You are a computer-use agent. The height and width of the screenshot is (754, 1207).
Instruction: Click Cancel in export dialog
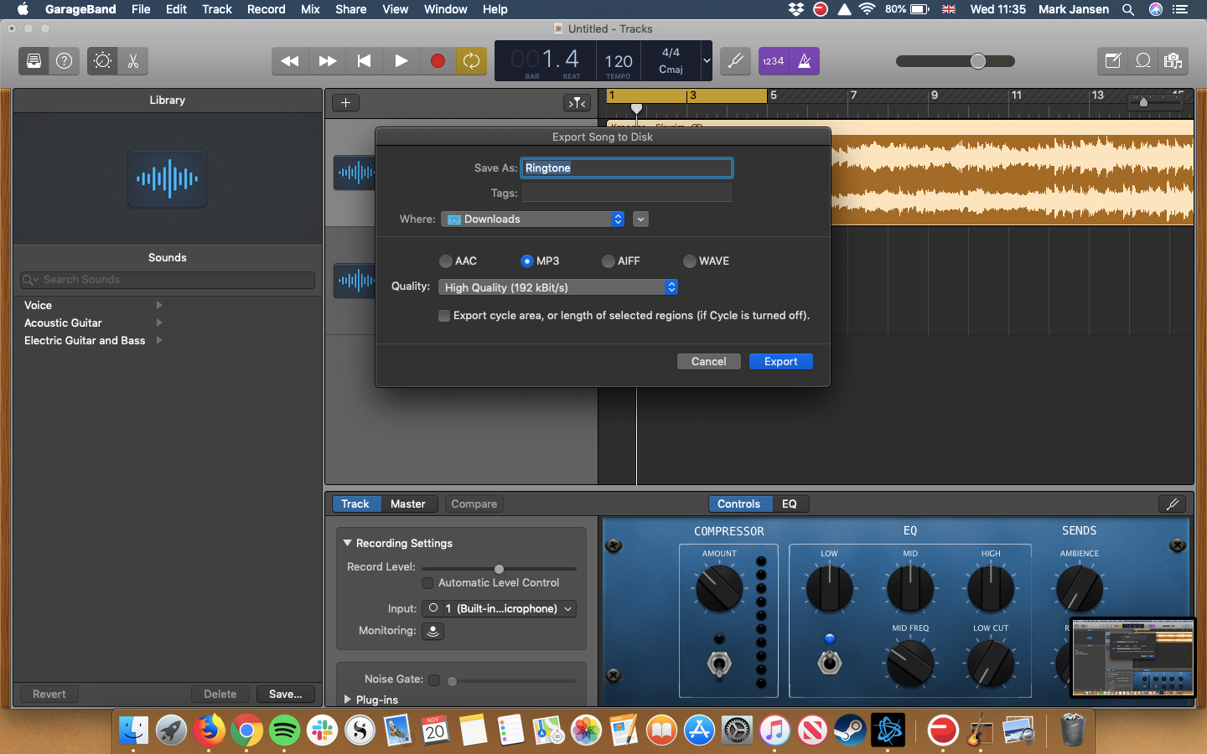point(709,361)
